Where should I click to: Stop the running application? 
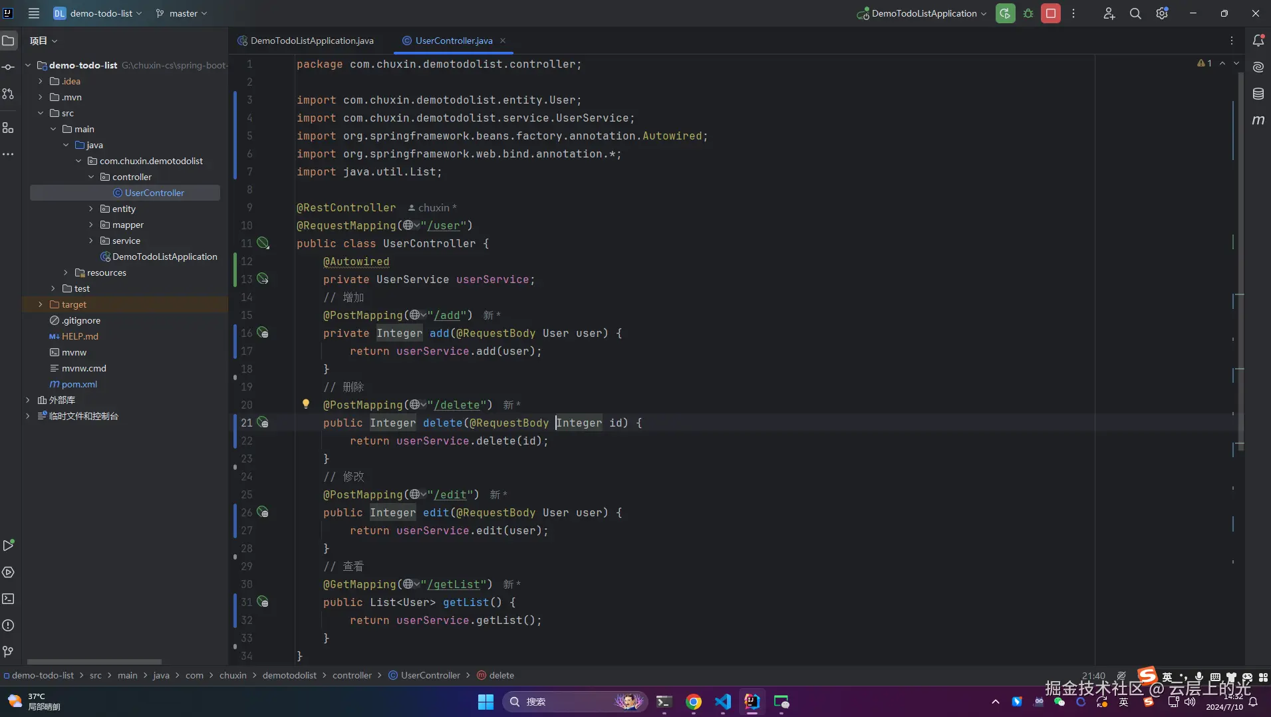(1051, 13)
